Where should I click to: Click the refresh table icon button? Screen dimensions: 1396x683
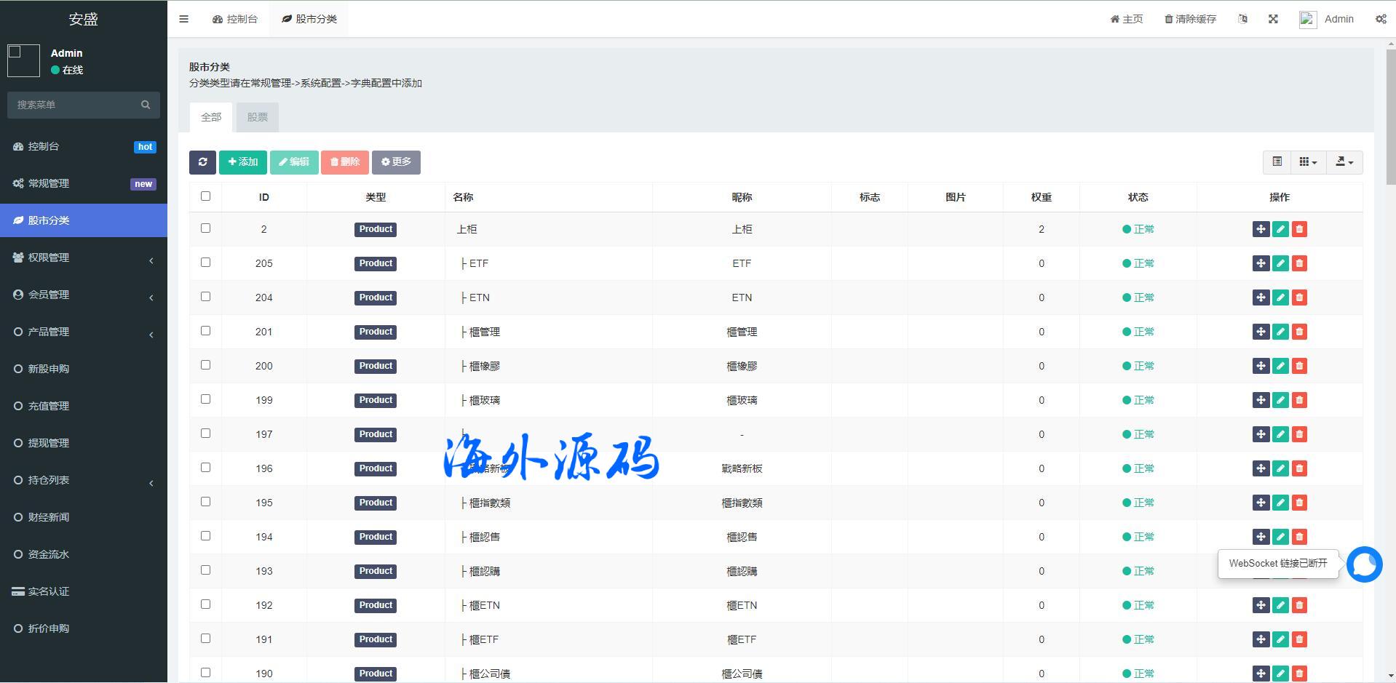tap(202, 162)
